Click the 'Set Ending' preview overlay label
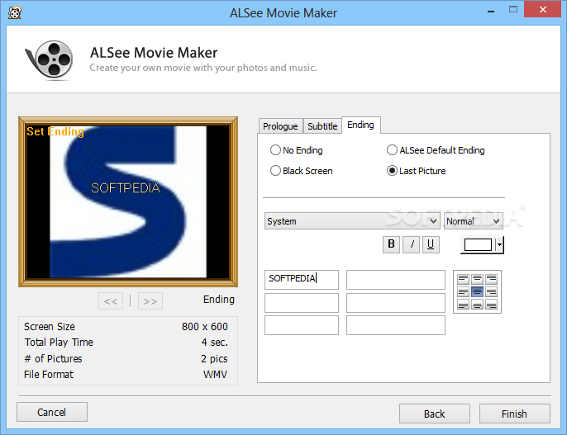 [55, 131]
